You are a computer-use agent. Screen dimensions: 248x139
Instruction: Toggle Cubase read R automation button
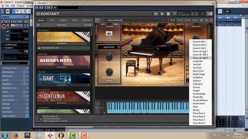click(x=13, y=22)
